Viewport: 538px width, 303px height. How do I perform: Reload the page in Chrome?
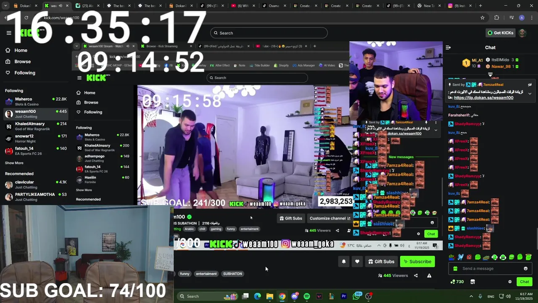[26, 18]
